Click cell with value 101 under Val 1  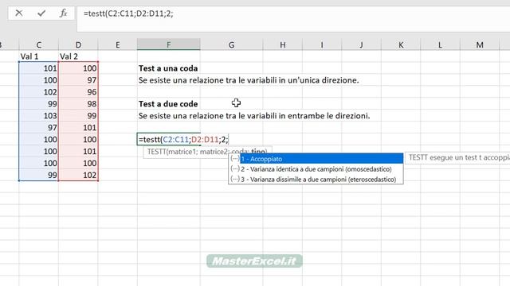pos(39,68)
